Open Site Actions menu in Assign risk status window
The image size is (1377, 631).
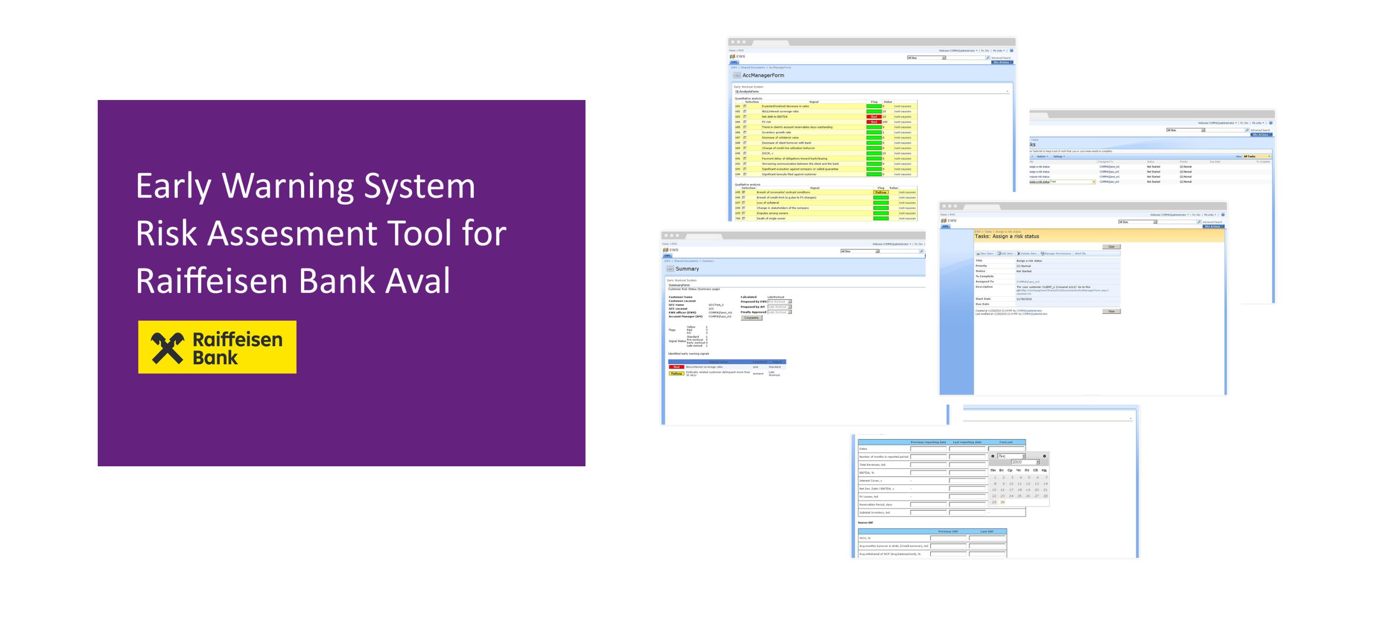point(1213,226)
